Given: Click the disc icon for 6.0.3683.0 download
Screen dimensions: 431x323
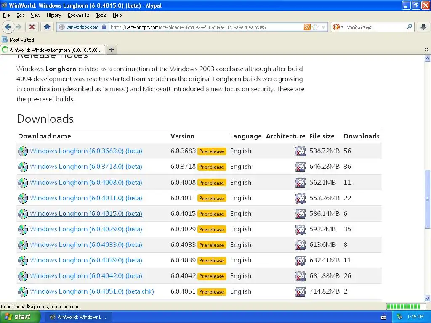Looking at the screenshot, I should click(23, 151).
